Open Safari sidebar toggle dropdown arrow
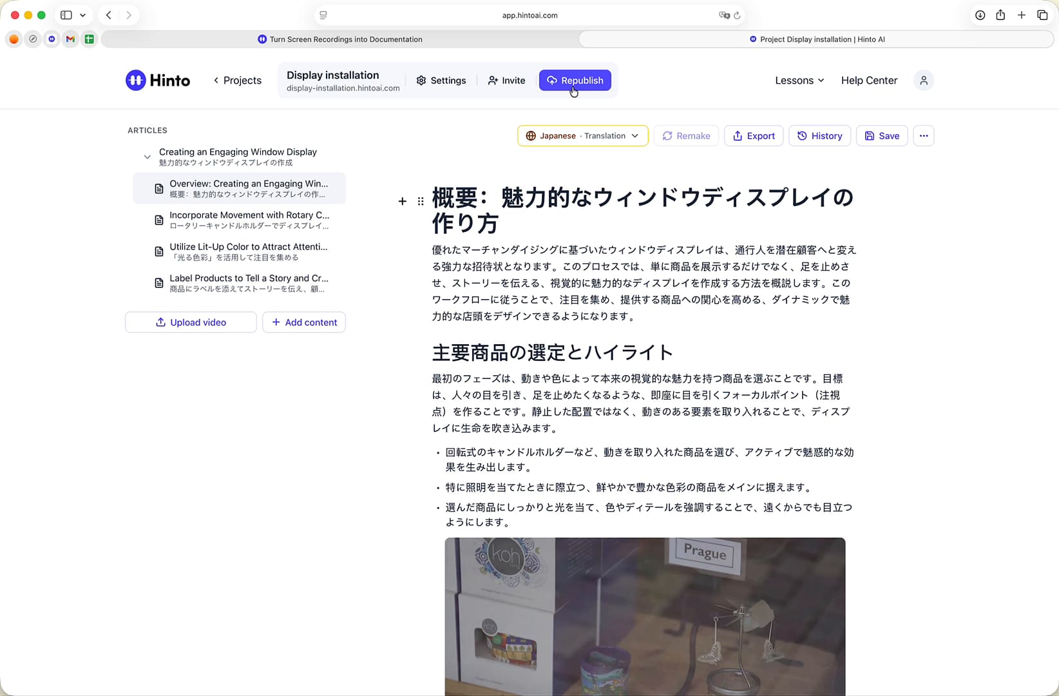 click(x=82, y=15)
